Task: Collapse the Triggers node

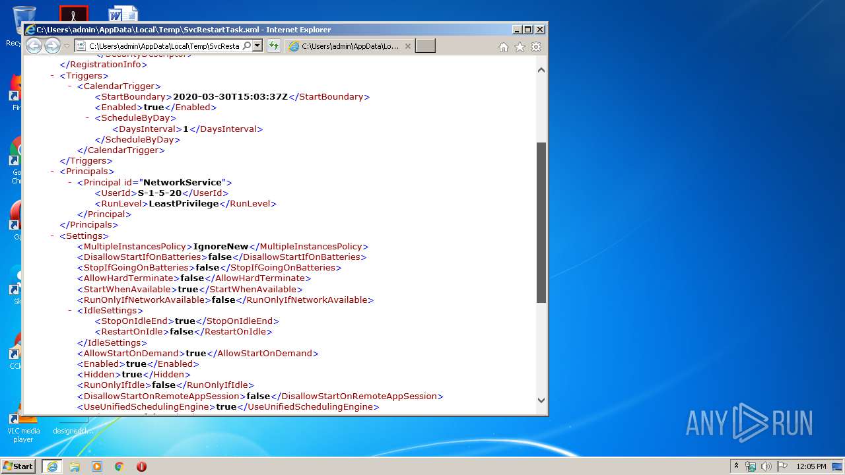Action: pos(53,76)
